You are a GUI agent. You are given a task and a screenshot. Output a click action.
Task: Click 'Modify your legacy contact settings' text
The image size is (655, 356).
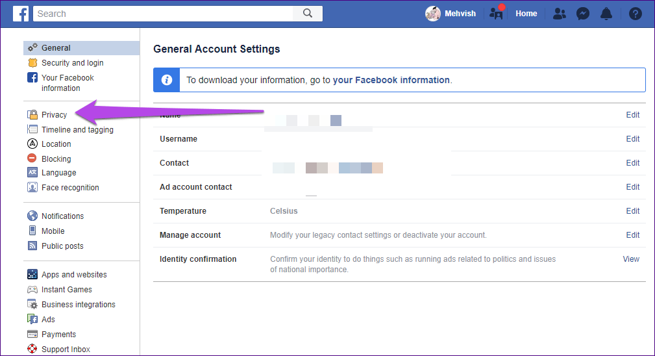328,235
